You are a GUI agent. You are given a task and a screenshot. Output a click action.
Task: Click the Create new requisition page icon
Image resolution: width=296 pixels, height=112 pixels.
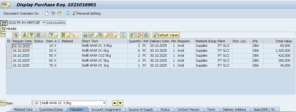point(47,13)
